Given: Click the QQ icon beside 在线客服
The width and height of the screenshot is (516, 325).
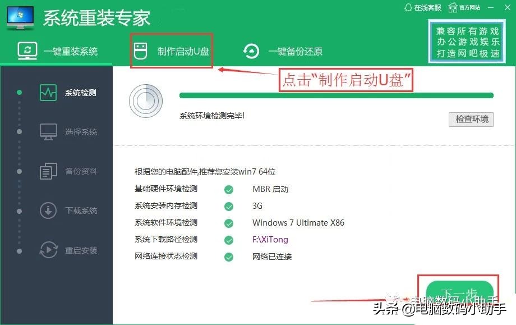Looking at the screenshot, I should (408, 7).
